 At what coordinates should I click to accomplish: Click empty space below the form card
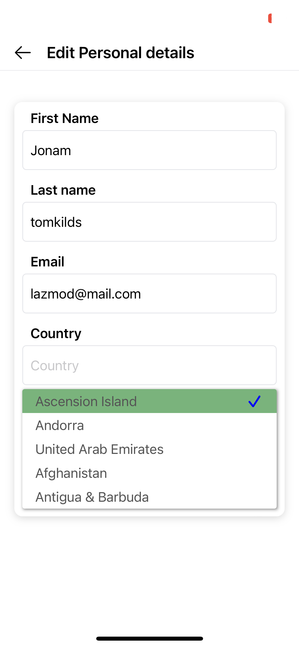click(149, 571)
